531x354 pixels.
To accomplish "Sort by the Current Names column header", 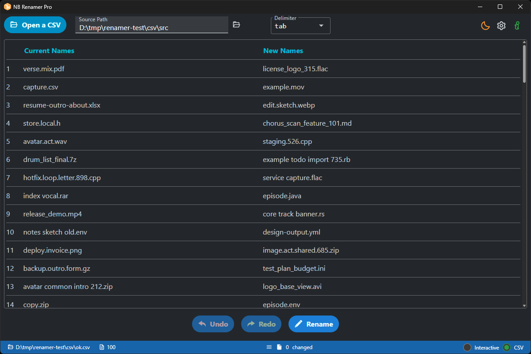I will [x=49, y=50].
